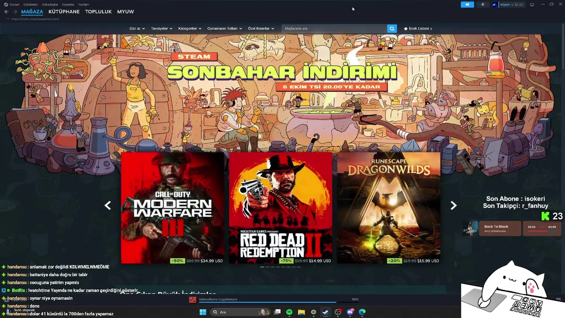Click the red game icon beside update progress

[x=192, y=299]
